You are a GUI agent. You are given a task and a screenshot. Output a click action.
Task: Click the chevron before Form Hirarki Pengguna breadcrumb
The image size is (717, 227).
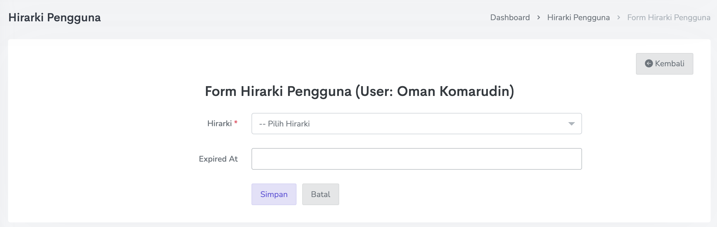coord(618,18)
